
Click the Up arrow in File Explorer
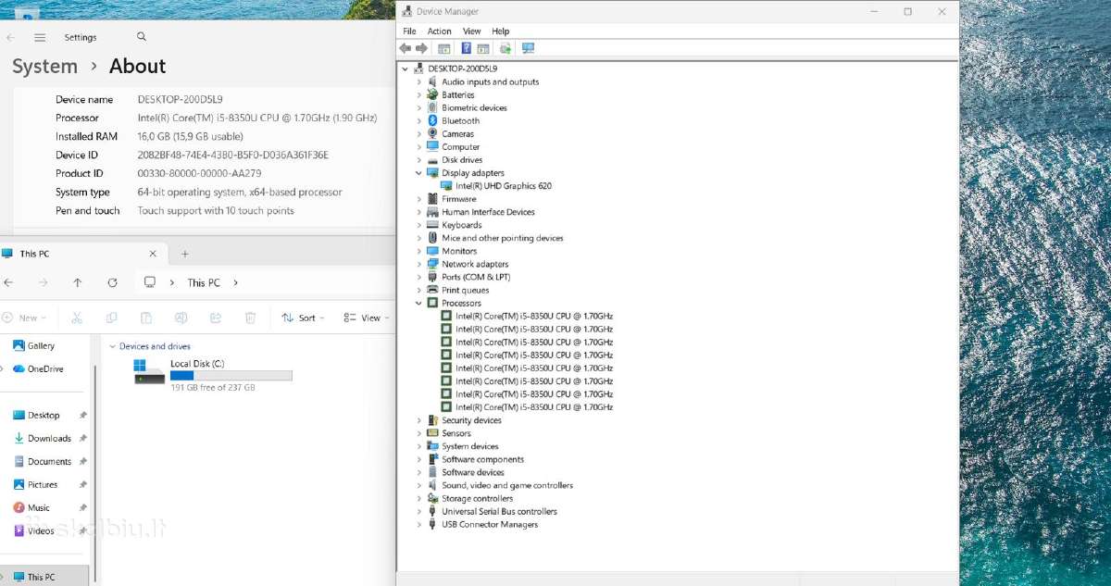coord(78,282)
